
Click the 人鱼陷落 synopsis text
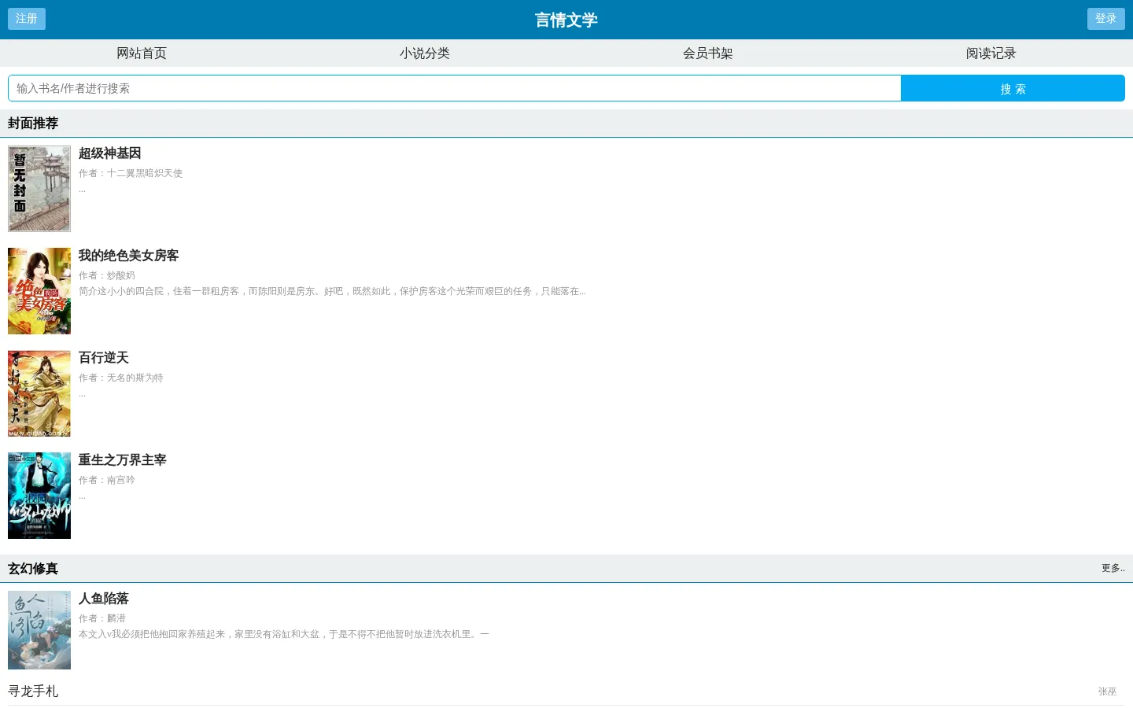(x=284, y=634)
